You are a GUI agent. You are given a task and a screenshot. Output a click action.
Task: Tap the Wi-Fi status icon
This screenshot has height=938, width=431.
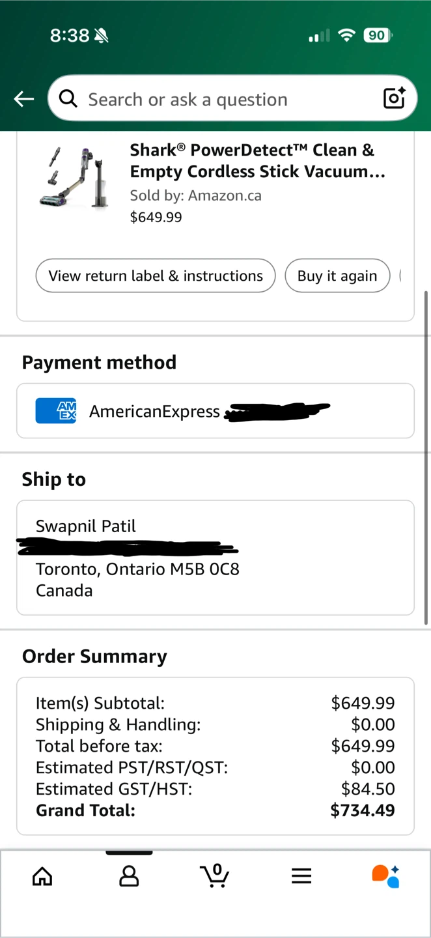[x=347, y=35]
